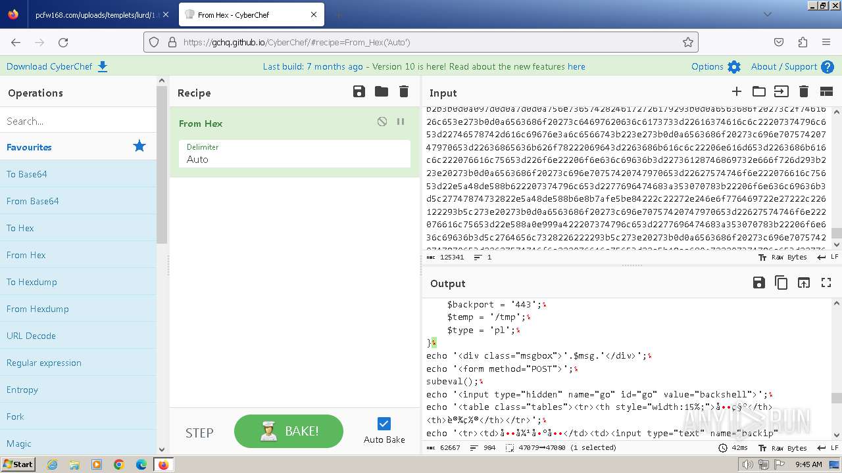The image size is (842, 473).
Task: Launch Microsoft Edge from taskbar
Action: point(141,464)
